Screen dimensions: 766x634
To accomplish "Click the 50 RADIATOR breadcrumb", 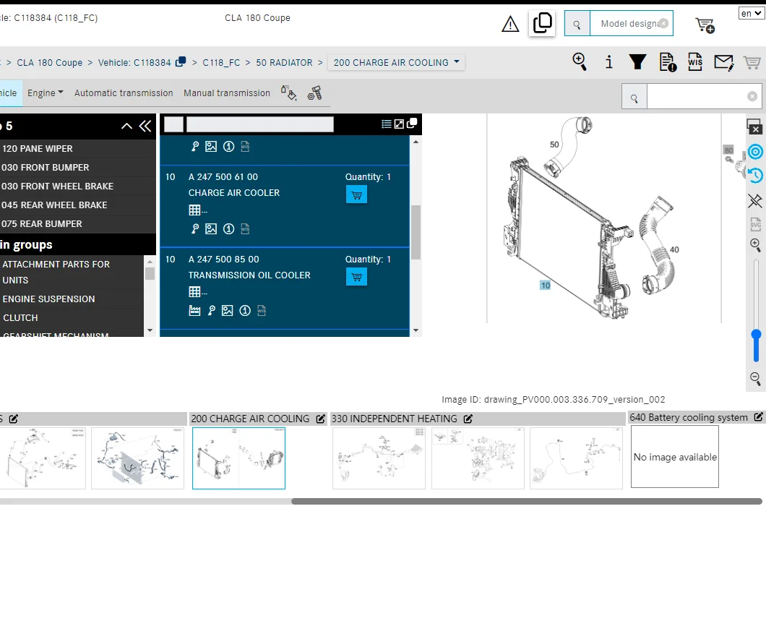I will pyautogui.click(x=284, y=63).
